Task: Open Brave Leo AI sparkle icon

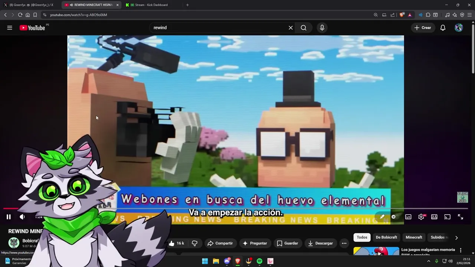Action: [455, 15]
